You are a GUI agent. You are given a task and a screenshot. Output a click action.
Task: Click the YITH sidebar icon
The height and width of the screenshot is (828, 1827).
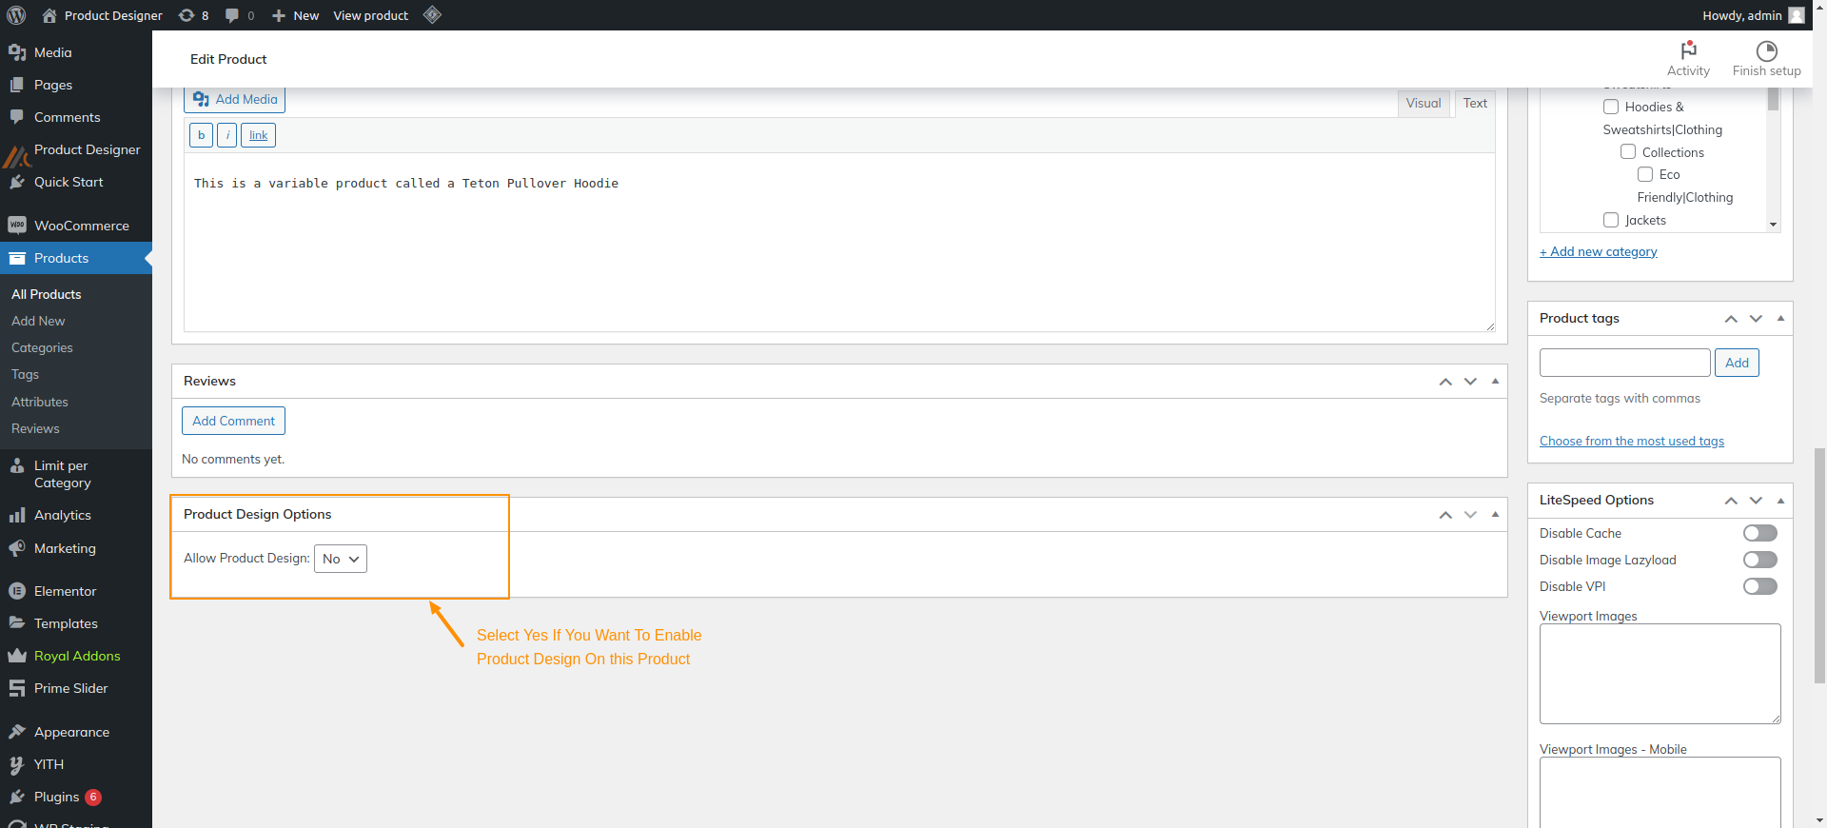[x=17, y=764]
